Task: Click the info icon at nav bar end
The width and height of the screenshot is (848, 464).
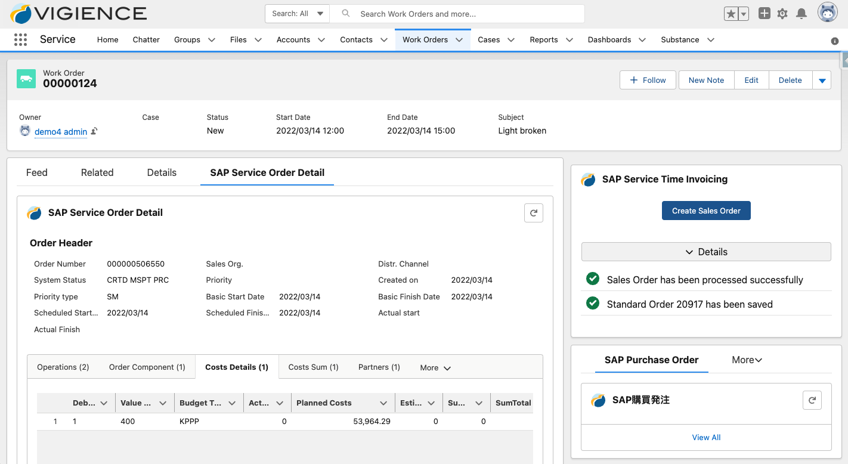Action: 835,41
